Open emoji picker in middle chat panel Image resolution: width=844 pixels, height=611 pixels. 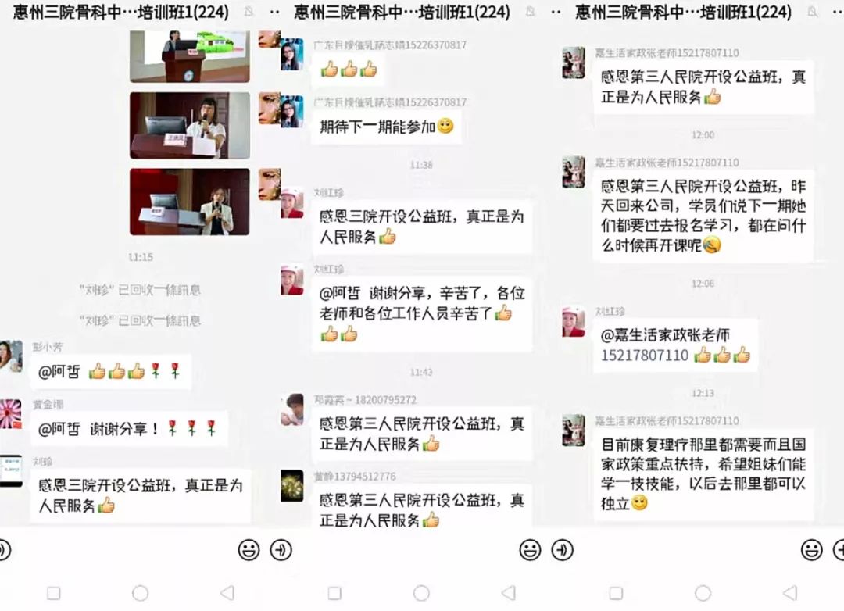click(530, 550)
